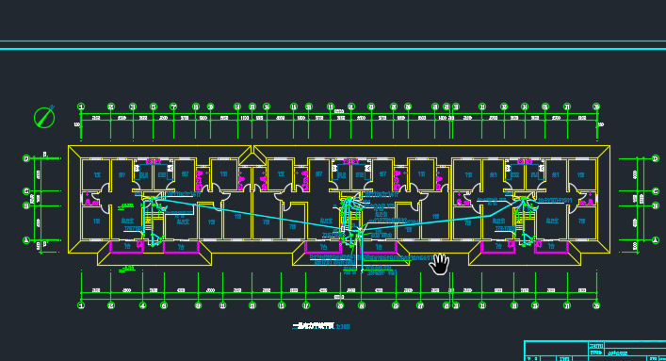The image size is (666, 361).
Task: Select the north arrow compass symbol
Action: [x=44, y=117]
